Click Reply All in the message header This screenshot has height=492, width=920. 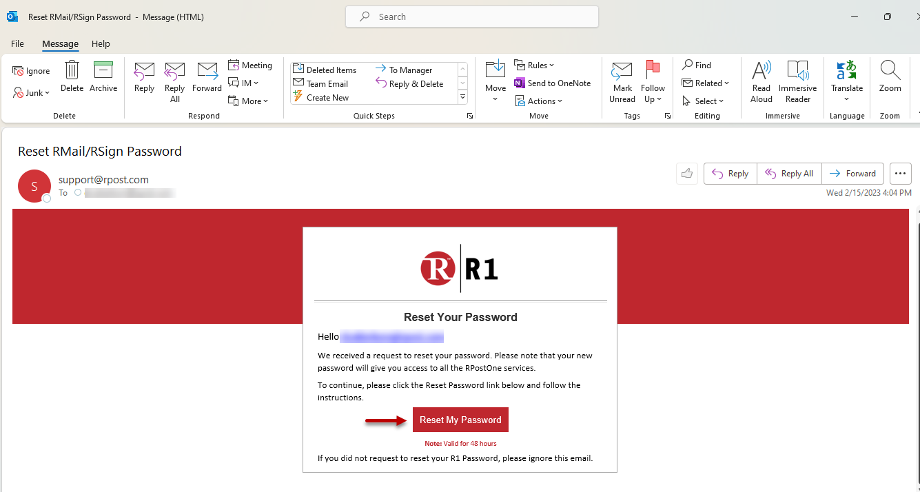pyautogui.click(x=790, y=174)
